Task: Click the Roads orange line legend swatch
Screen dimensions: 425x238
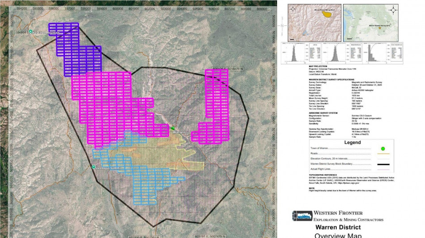Action: [382, 154]
